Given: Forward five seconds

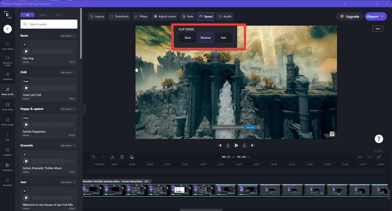Looking at the screenshot, I should (244, 145).
